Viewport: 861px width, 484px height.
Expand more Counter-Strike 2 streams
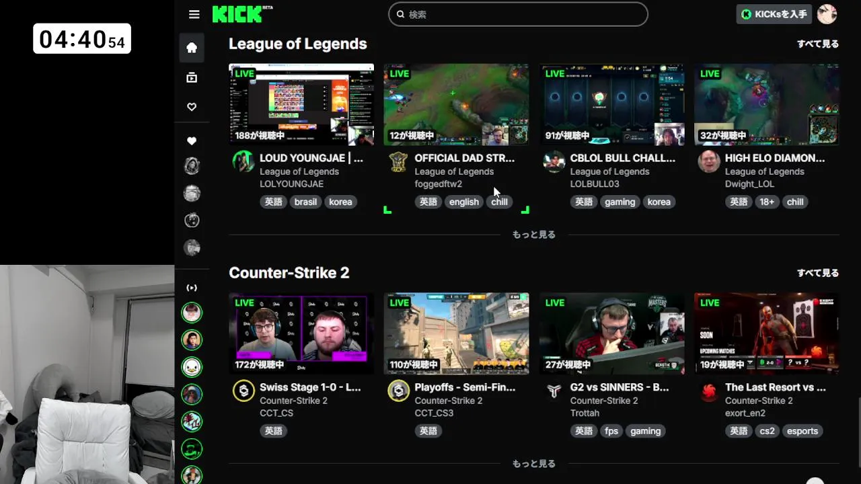(534, 464)
